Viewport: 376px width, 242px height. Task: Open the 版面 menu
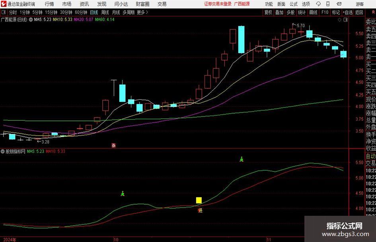[281, 4]
